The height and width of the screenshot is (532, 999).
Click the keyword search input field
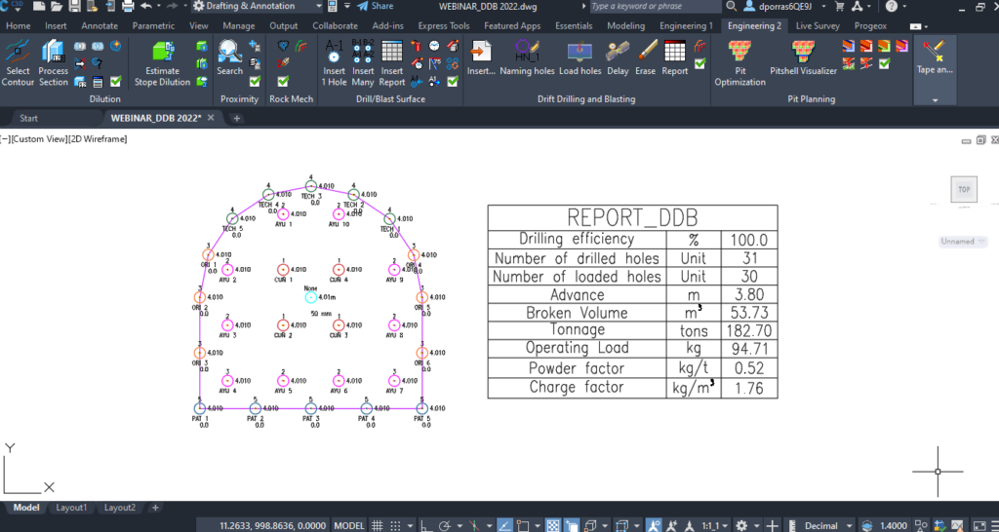pyautogui.click(x=655, y=7)
